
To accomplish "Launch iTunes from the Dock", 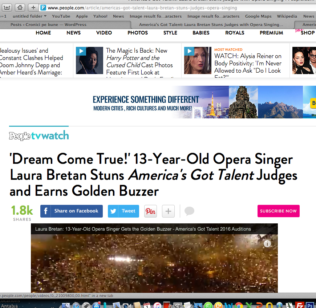I will 157,305.
